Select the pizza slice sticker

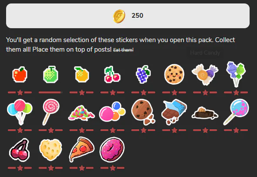[x=81, y=150]
